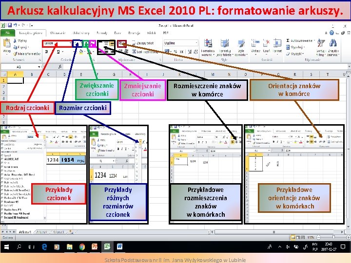Click the blue Help question mark icon
The height and width of the screenshot is (263, 351).
point(331,33)
